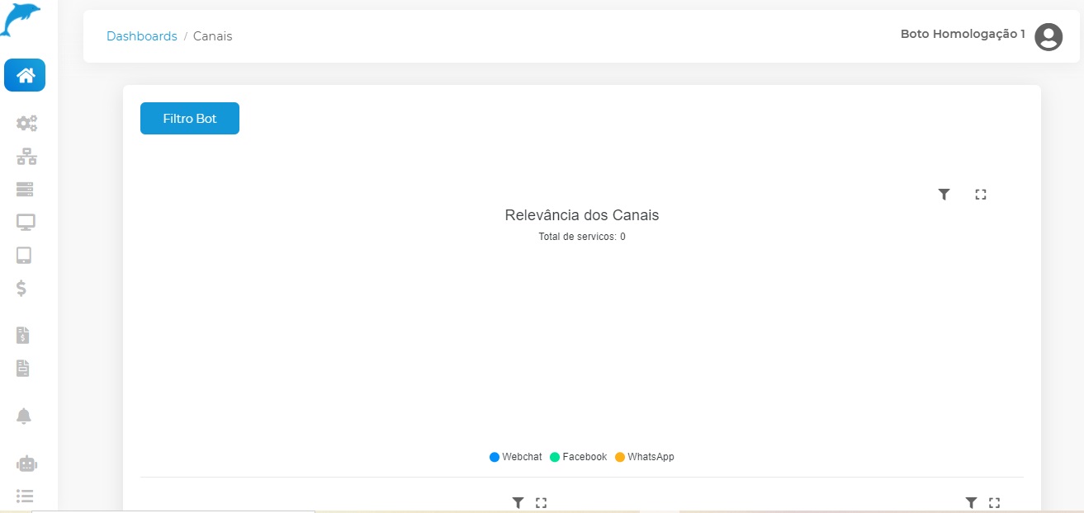
Task: Open the user profile avatar menu
Action: pyautogui.click(x=1048, y=36)
